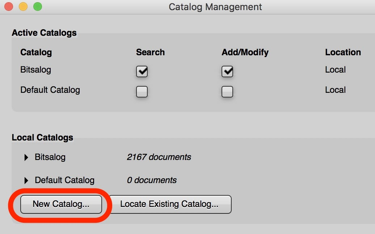Enable Search for Default Catalog

[142, 92]
